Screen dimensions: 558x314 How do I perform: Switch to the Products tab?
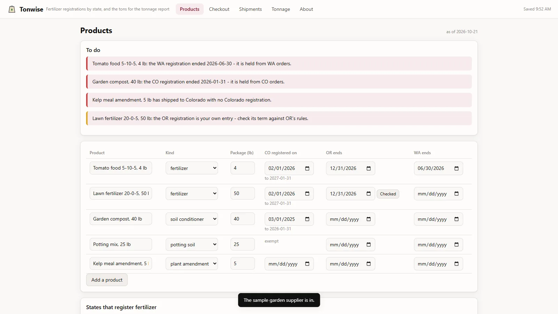(x=189, y=9)
